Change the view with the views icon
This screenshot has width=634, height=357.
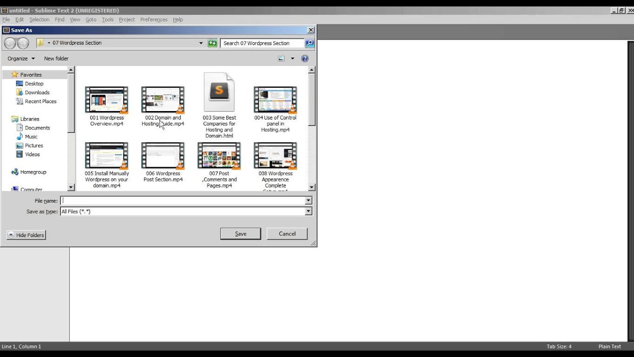coord(281,59)
